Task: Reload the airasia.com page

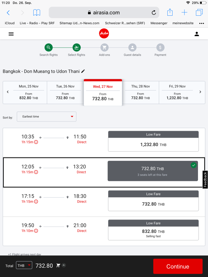Action: click(x=154, y=12)
